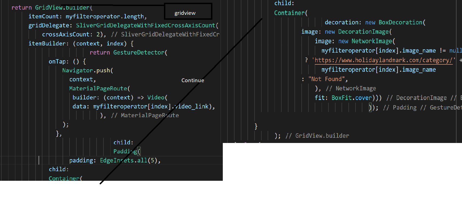Click the onTap callback name
This screenshot has width=462, height=215.
(x=57, y=62)
